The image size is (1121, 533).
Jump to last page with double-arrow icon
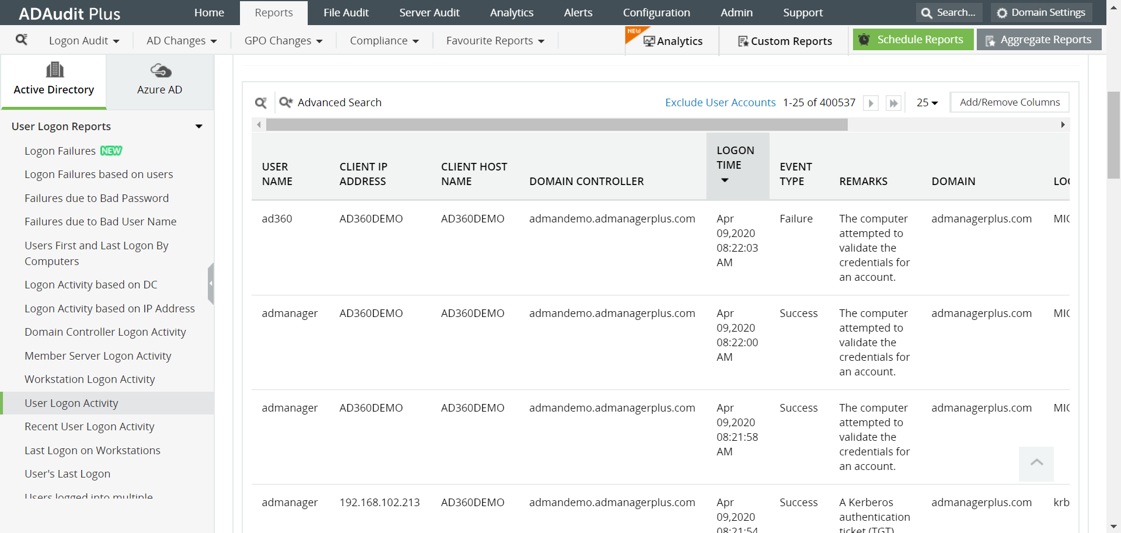pyautogui.click(x=893, y=103)
